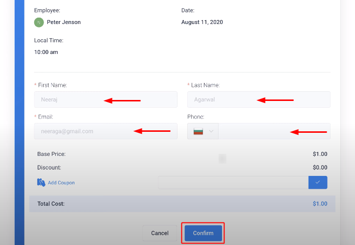The width and height of the screenshot is (355, 245).
Task: Click the Discount value $0.00
Action: click(x=320, y=168)
